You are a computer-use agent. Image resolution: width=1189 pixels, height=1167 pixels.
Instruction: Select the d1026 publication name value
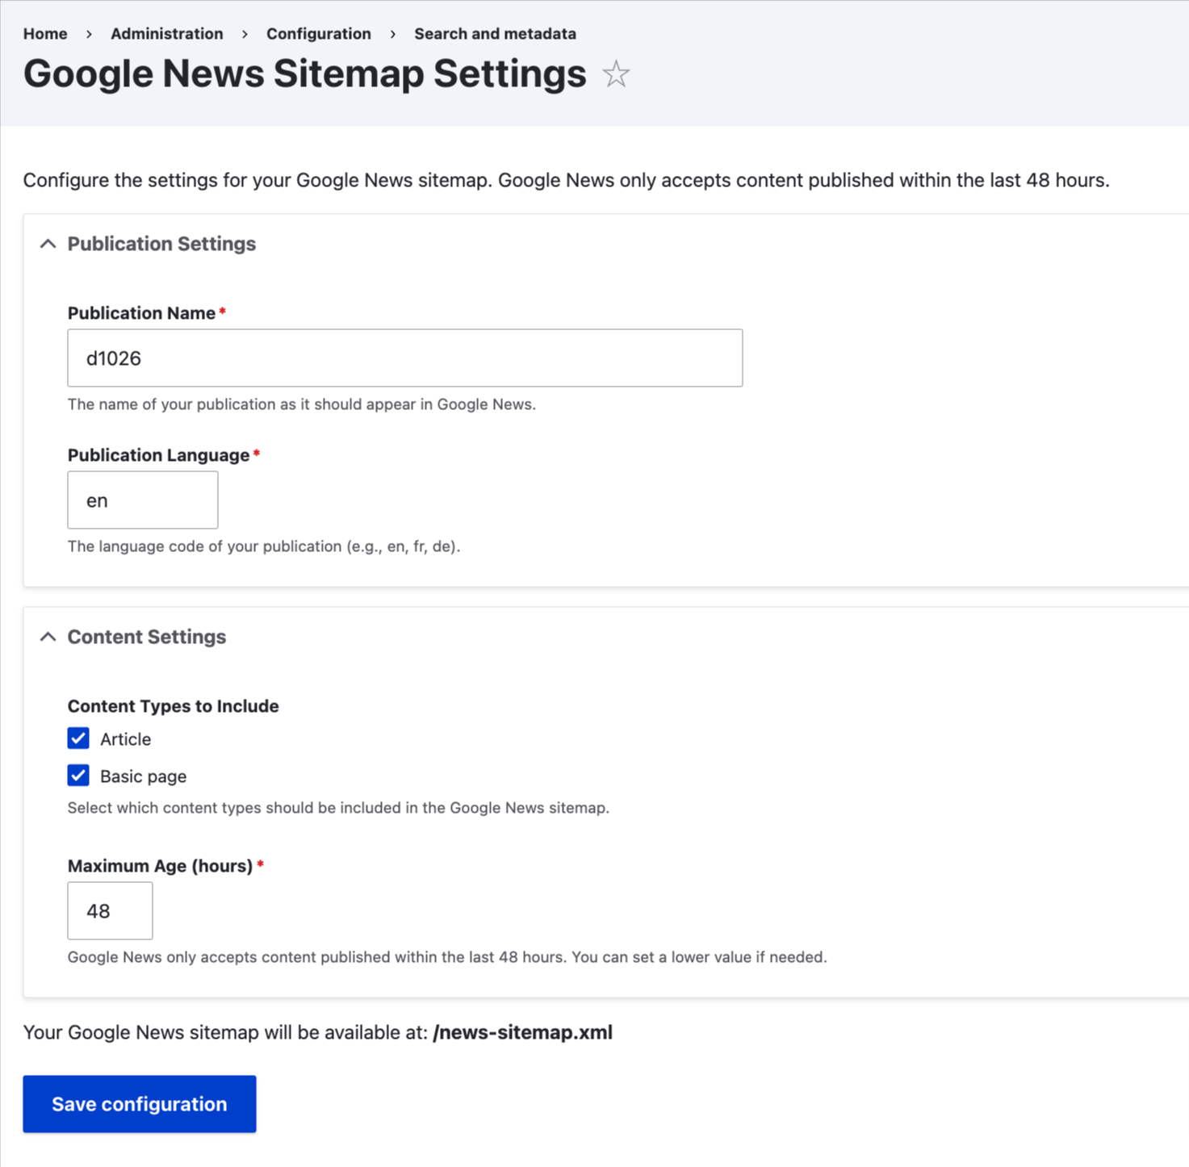[113, 358]
